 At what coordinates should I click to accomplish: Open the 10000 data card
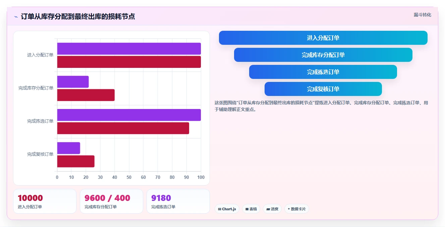coord(45,201)
